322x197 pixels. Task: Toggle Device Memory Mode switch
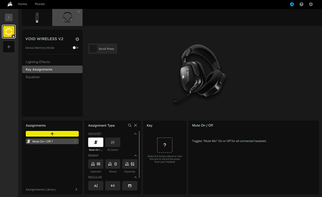click(75, 47)
